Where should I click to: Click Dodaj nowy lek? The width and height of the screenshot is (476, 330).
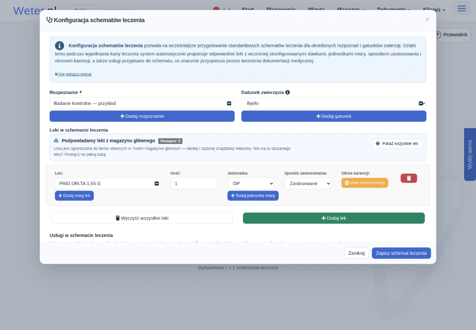[74, 196]
